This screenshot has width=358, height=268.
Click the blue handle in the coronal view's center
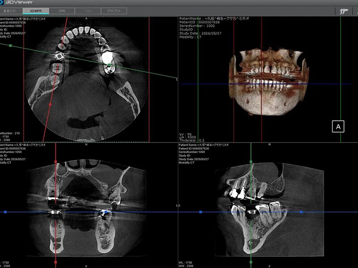click(106, 212)
